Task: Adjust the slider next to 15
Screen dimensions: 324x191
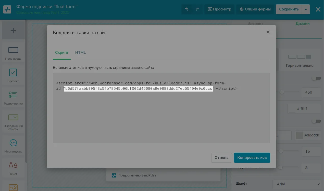Action: click(x=281, y=151)
